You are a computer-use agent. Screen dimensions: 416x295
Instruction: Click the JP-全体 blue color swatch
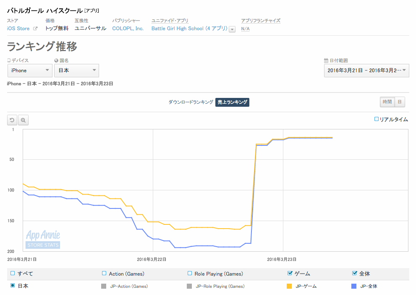pyautogui.click(x=353, y=286)
